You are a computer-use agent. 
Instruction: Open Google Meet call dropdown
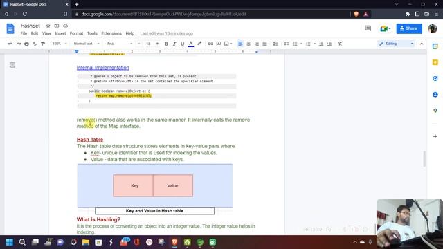click(386, 28)
